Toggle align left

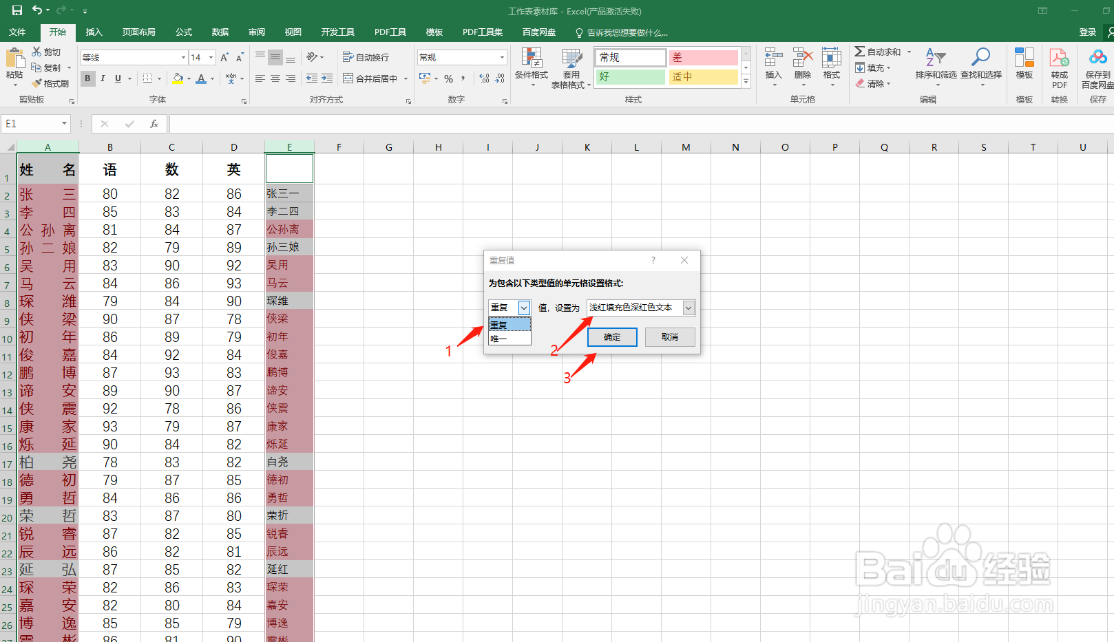pyautogui.click(x=260, y=78)
